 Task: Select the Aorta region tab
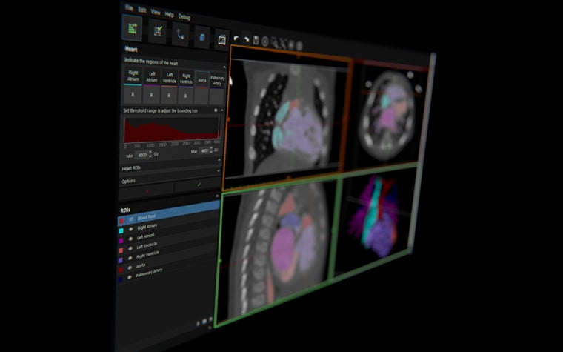pos(201,80)
